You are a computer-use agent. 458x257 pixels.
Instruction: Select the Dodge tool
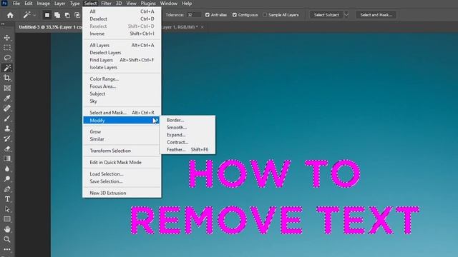[7, 179]
